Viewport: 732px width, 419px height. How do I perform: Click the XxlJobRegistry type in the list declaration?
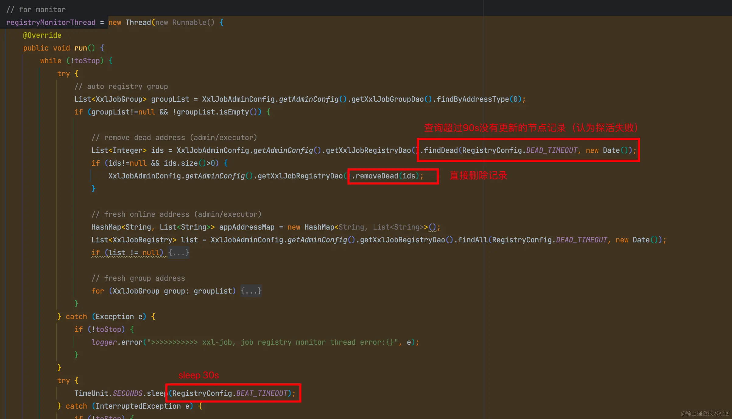click(143, 240)
